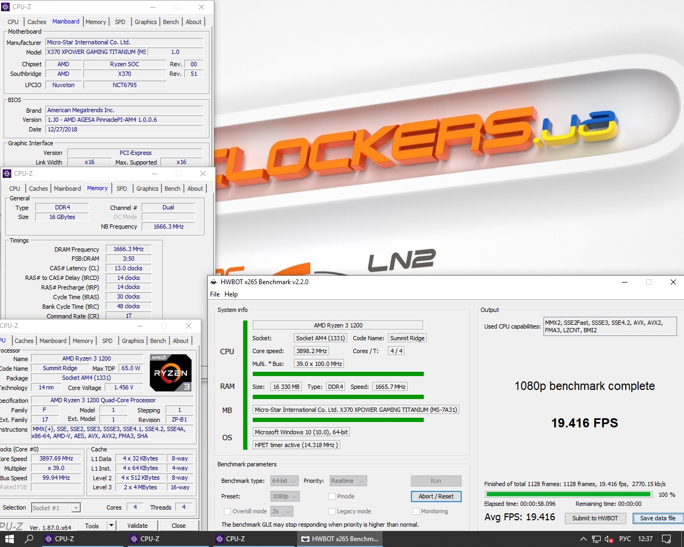
Task: Click Microsoft Windows 10 (10.0), 64-bit
Action: tap(301, 432)
